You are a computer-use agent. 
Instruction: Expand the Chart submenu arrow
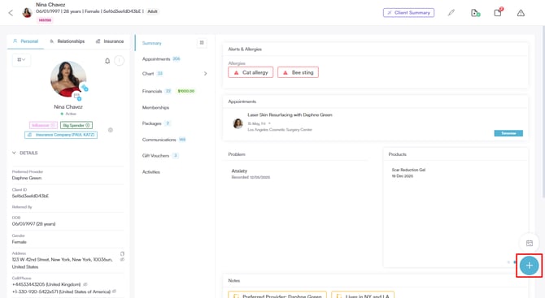point(206,74)
